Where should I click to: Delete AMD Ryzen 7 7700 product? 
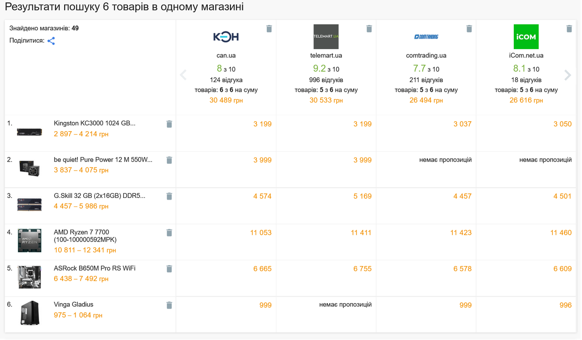(x=169, y=233)
